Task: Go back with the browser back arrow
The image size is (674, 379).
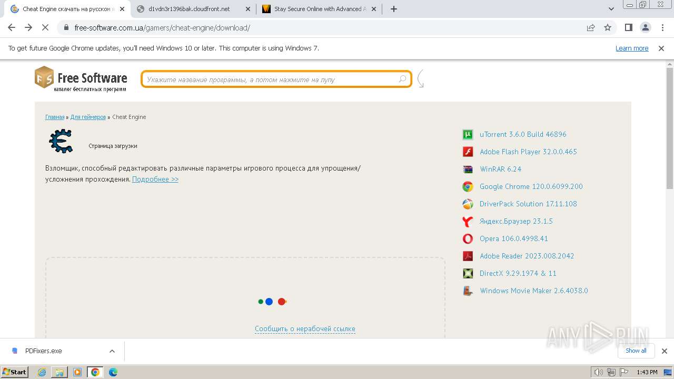Action: pos(12,27)
